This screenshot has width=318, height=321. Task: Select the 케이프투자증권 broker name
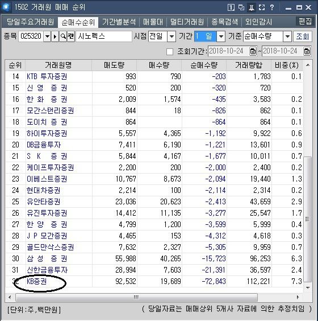click(50, 167)
